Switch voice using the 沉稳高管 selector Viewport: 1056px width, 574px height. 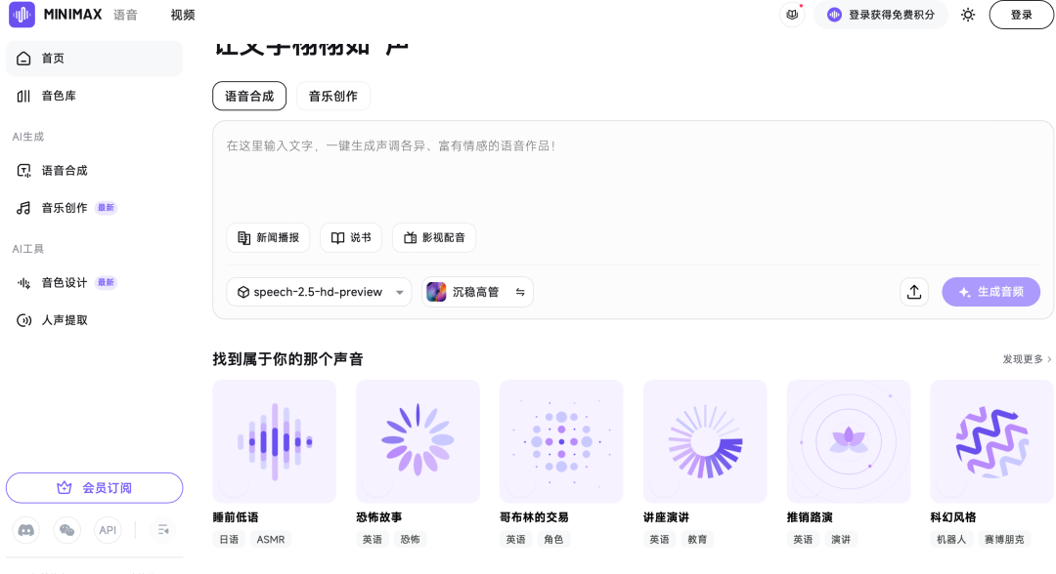(477, 292)
